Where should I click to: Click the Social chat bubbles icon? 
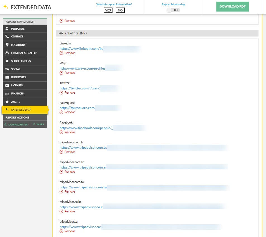(x=7, y=69)
